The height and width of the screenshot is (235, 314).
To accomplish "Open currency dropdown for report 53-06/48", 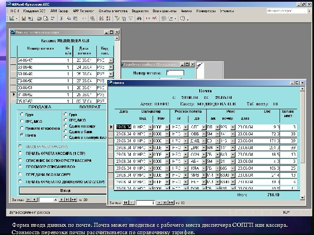I will [x=111, y=67].
